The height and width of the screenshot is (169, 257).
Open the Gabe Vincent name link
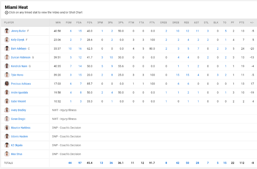tap(19, 101)
